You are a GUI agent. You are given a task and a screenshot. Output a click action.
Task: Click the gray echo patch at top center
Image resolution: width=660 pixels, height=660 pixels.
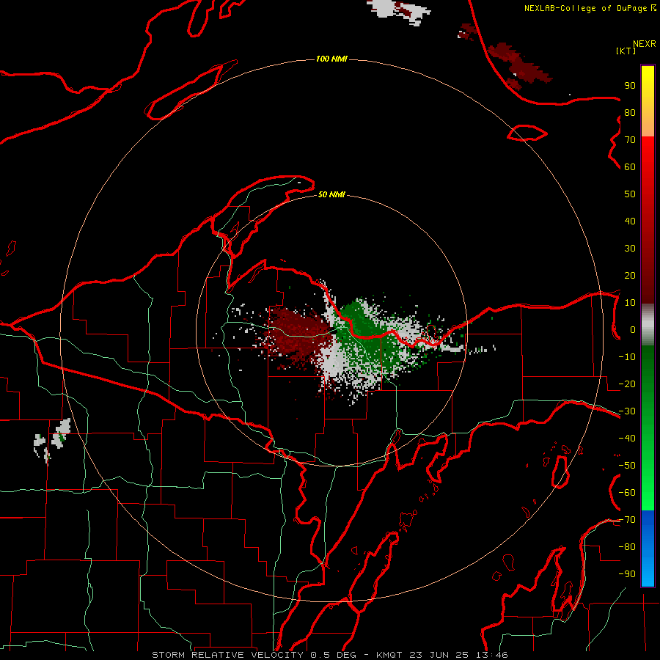pyautogui.click(x=397, y=10)
